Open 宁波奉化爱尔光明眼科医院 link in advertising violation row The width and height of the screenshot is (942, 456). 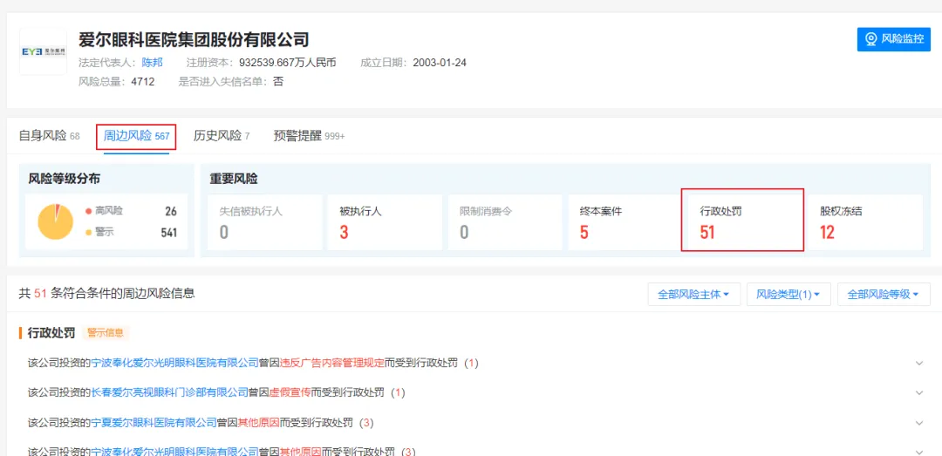(174, 363)
